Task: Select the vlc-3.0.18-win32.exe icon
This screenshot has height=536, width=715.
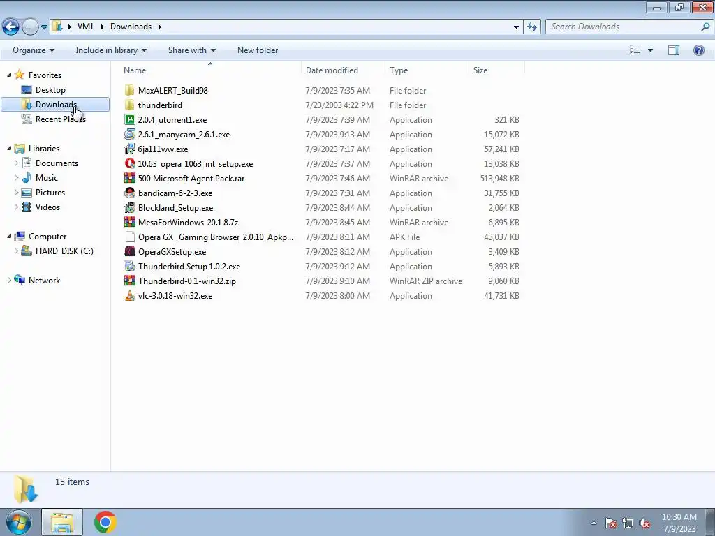Action: [129, 295]
